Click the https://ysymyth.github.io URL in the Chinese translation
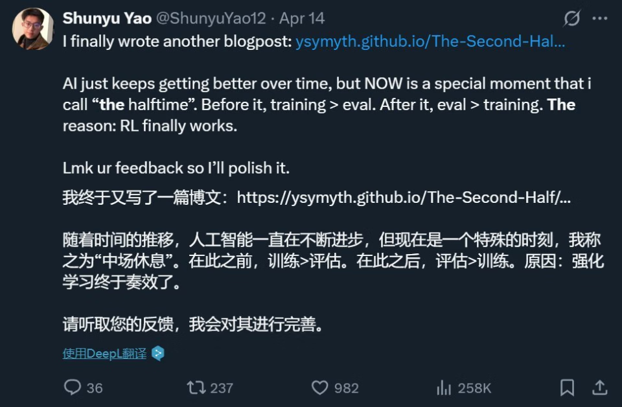 404,197
